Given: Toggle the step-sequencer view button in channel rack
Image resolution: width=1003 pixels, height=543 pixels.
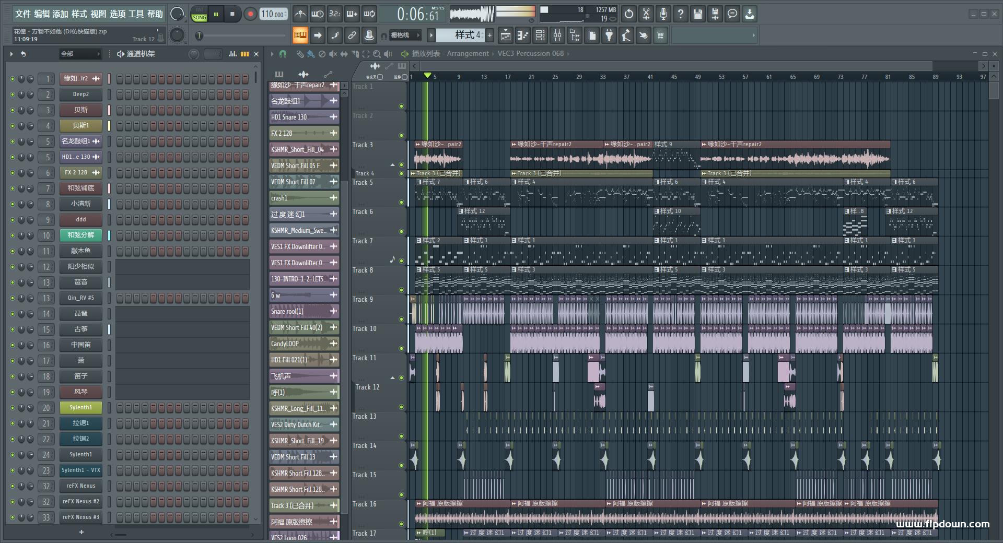Looking at the screenshot, I should pyautogui.click(x=244, y=54).
